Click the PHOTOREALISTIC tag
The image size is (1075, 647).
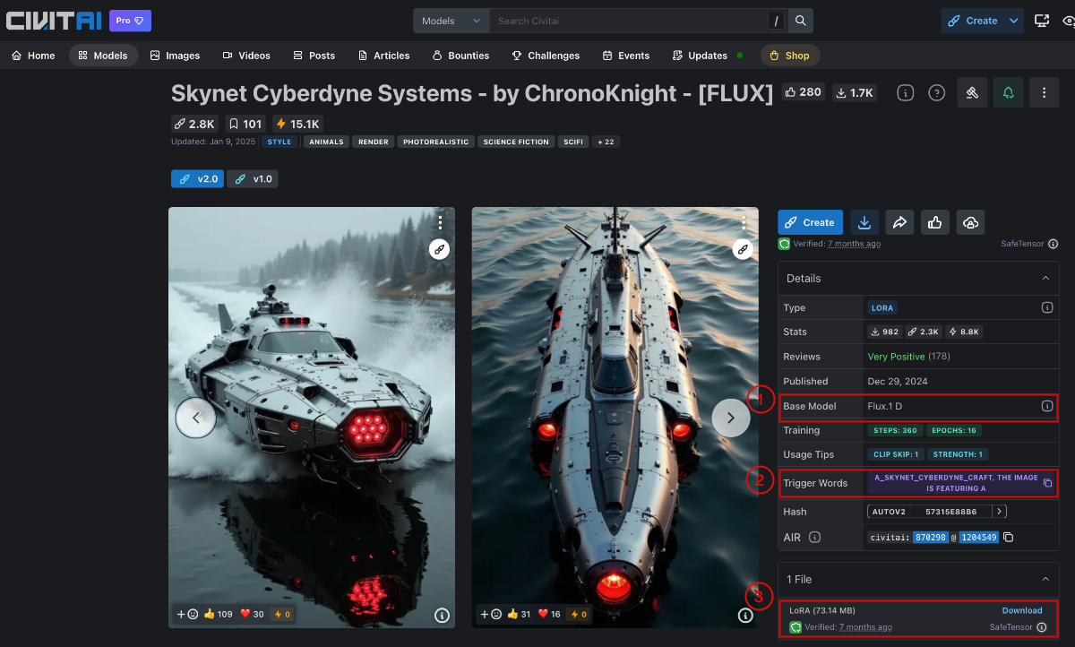coord(435,142)
